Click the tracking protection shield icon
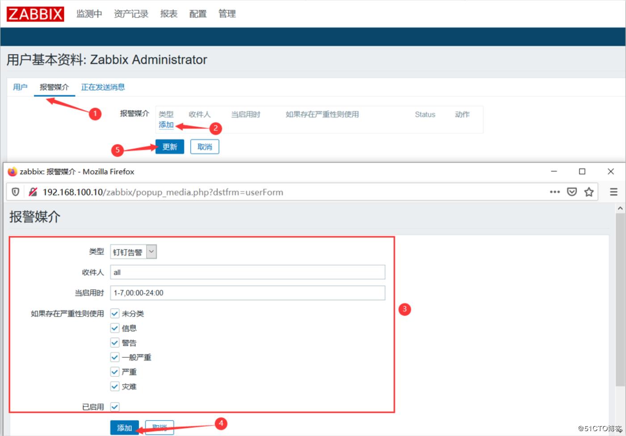 point(15,192)
